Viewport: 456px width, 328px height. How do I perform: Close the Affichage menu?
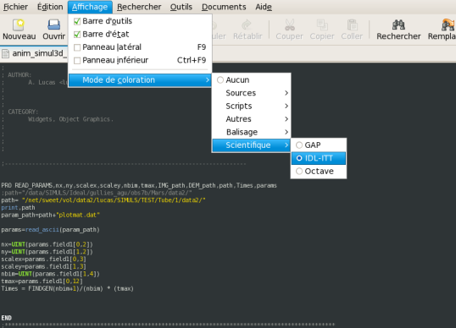point(90,7)
